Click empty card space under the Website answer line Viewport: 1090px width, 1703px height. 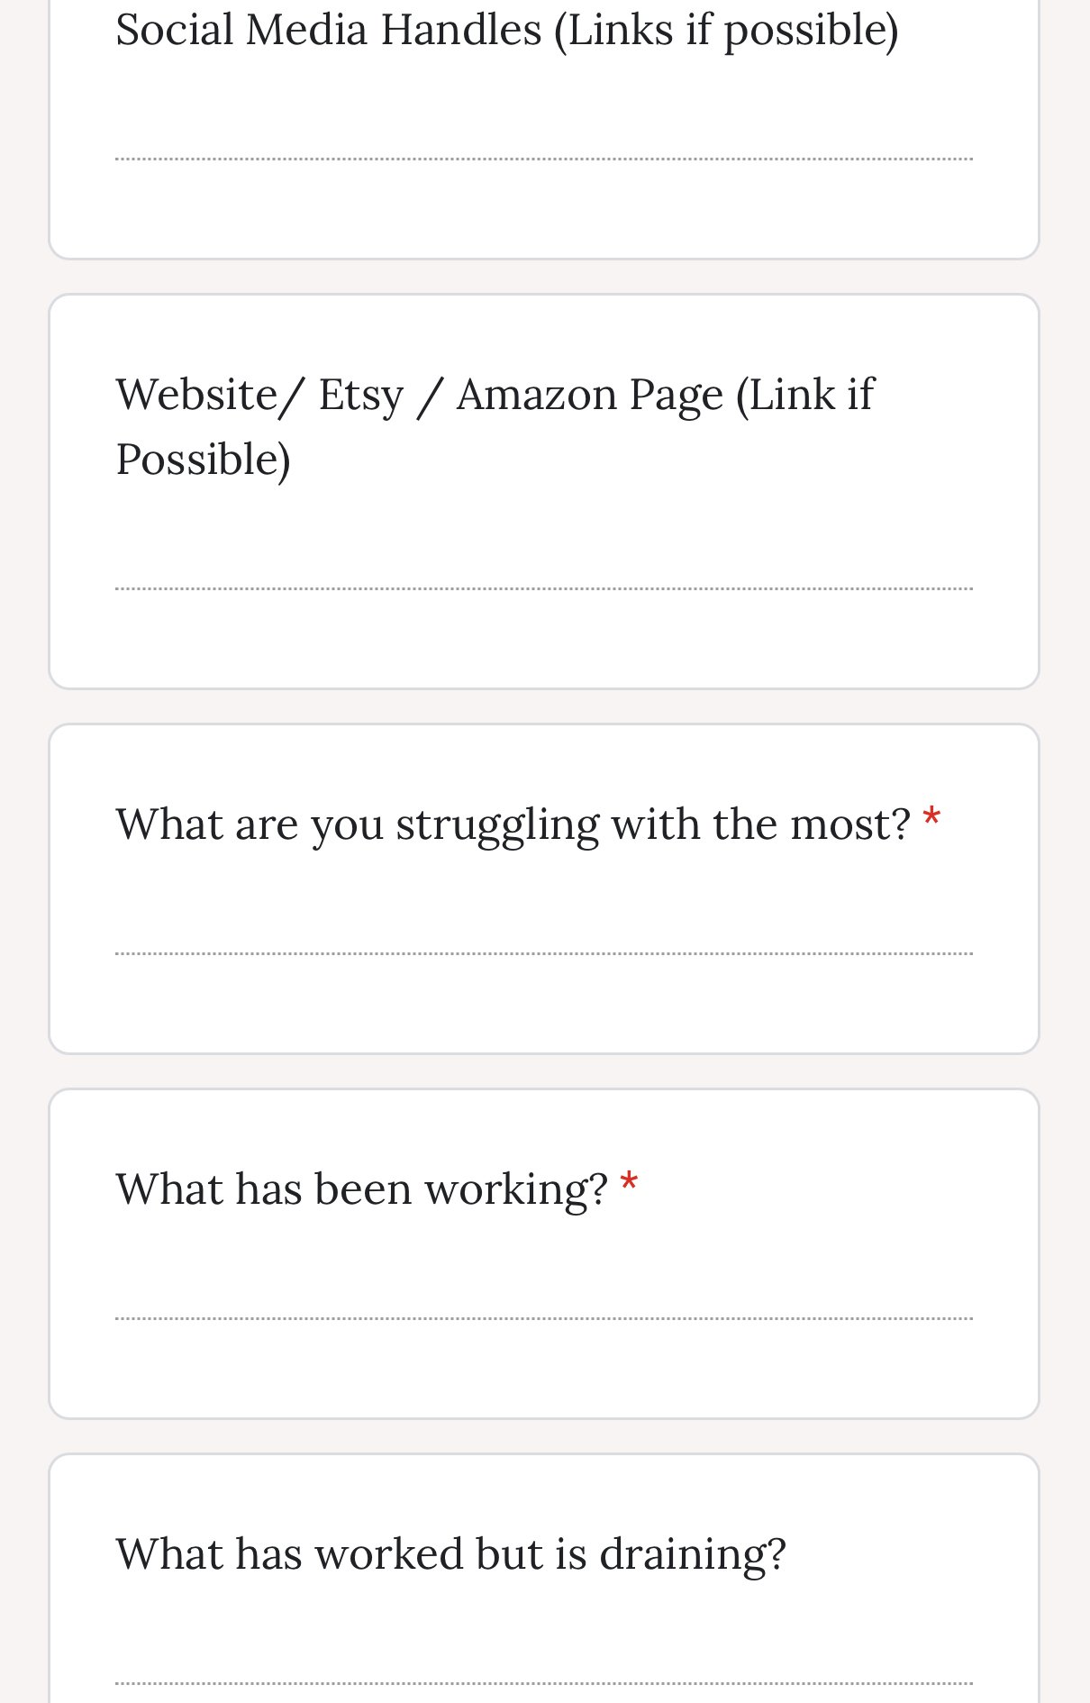tap(544, 639)
